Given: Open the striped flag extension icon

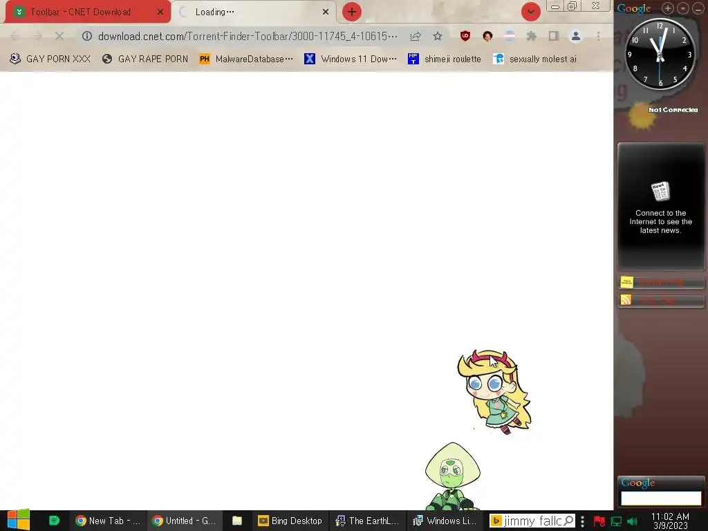Looking at the screenshot, I should tap(510, 36).
